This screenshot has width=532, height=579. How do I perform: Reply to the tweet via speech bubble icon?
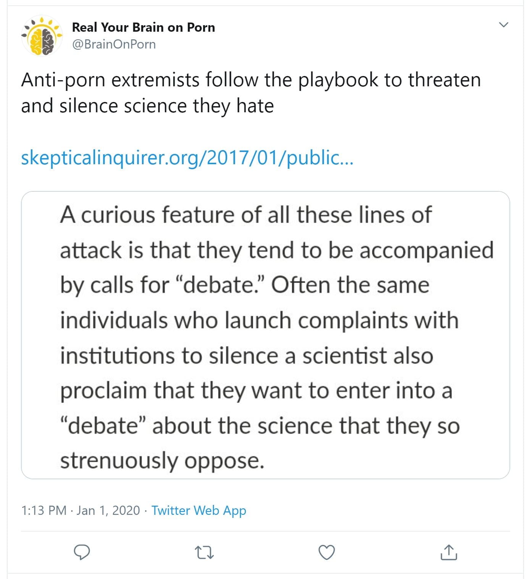pyautogui.click(x=81, y=552)
